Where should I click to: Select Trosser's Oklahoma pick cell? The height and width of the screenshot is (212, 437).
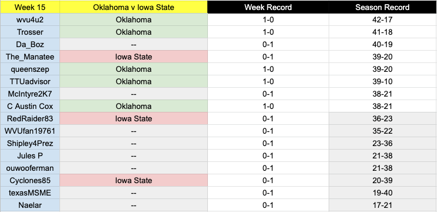click(134, 32)
